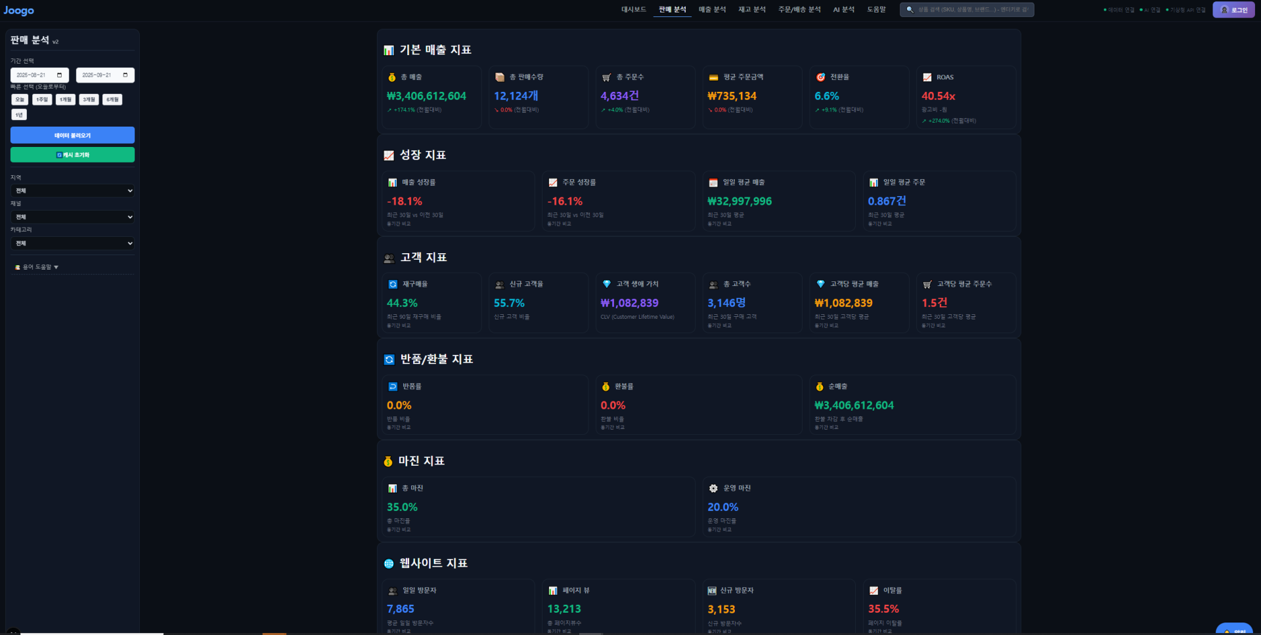Click the 고객당 평균 매출 diamond icon
1261x635 pixels.
[x=820, y=284]
